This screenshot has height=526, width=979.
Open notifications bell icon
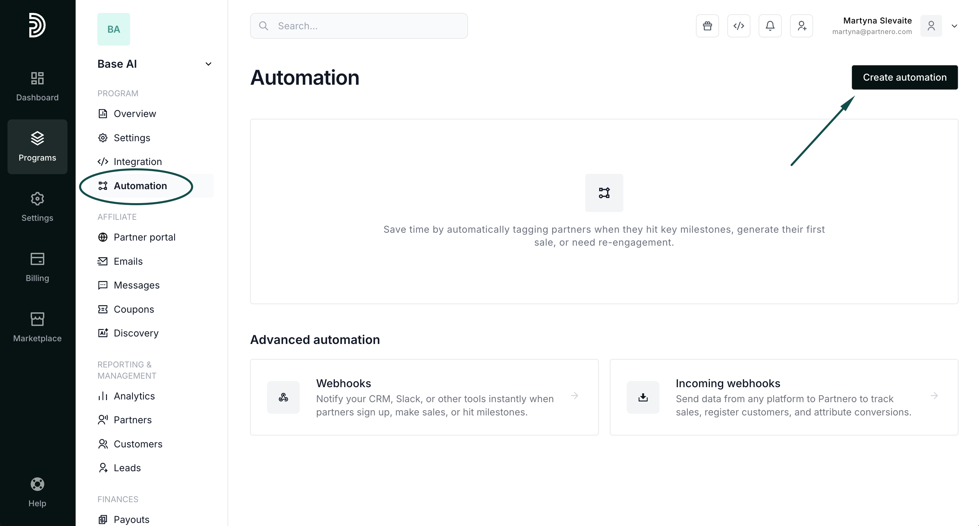coord(770,26)
